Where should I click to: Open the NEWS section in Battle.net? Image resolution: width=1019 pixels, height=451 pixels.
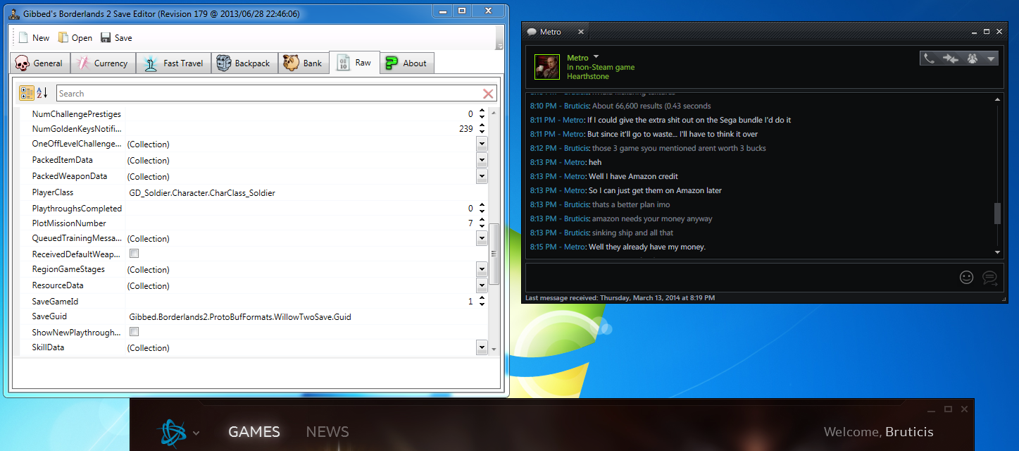[x=327, y=432]
